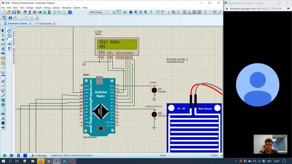Switch to the Schematic Capture tab

pyautogui.click(x=17, y=24)
